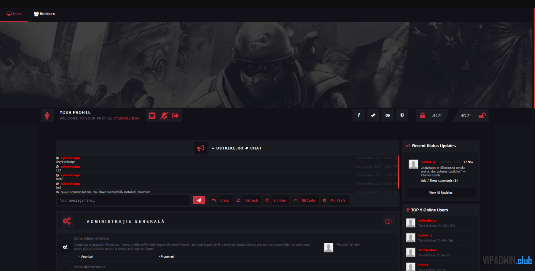Open the Members tab
Screen dimensions: 535x271
(x=44, y=14)
